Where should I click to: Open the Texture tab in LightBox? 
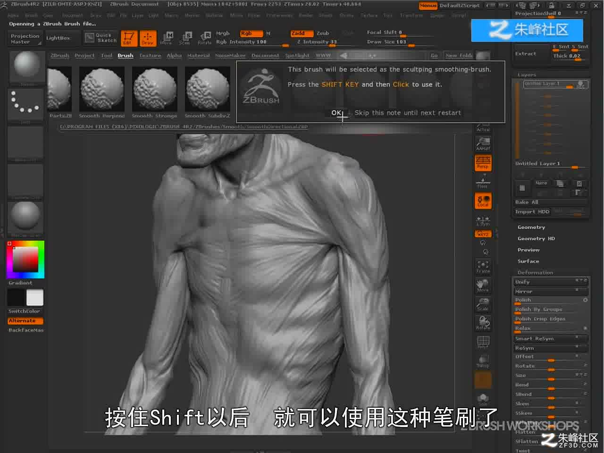(150, 55)
